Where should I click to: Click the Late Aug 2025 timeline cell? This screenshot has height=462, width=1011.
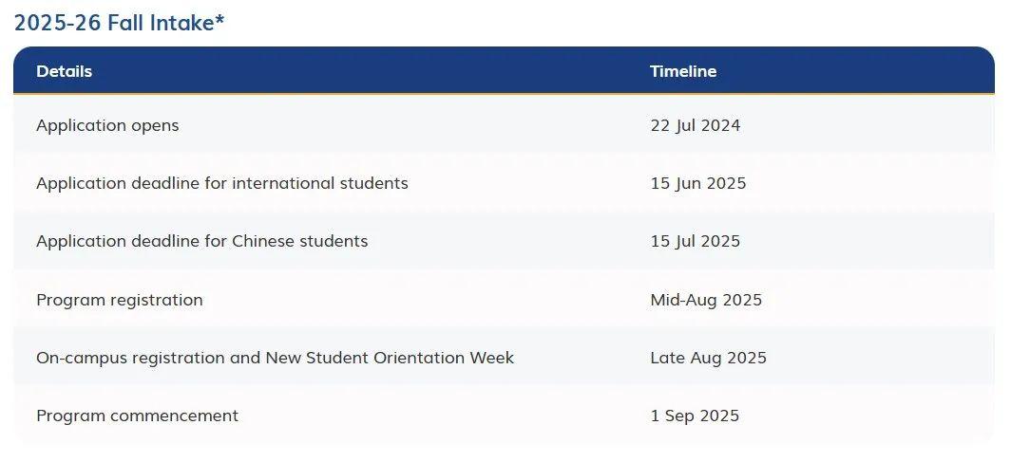(x=708, y=358)
